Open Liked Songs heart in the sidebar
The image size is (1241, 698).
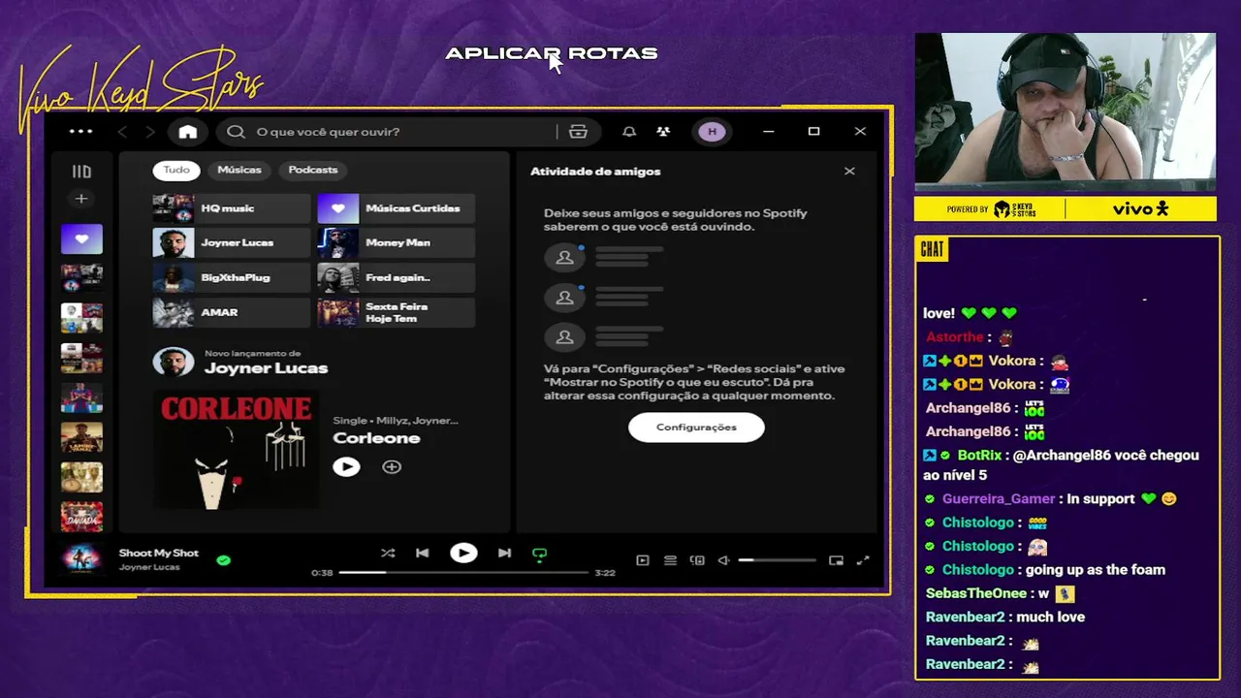[81, 238]
